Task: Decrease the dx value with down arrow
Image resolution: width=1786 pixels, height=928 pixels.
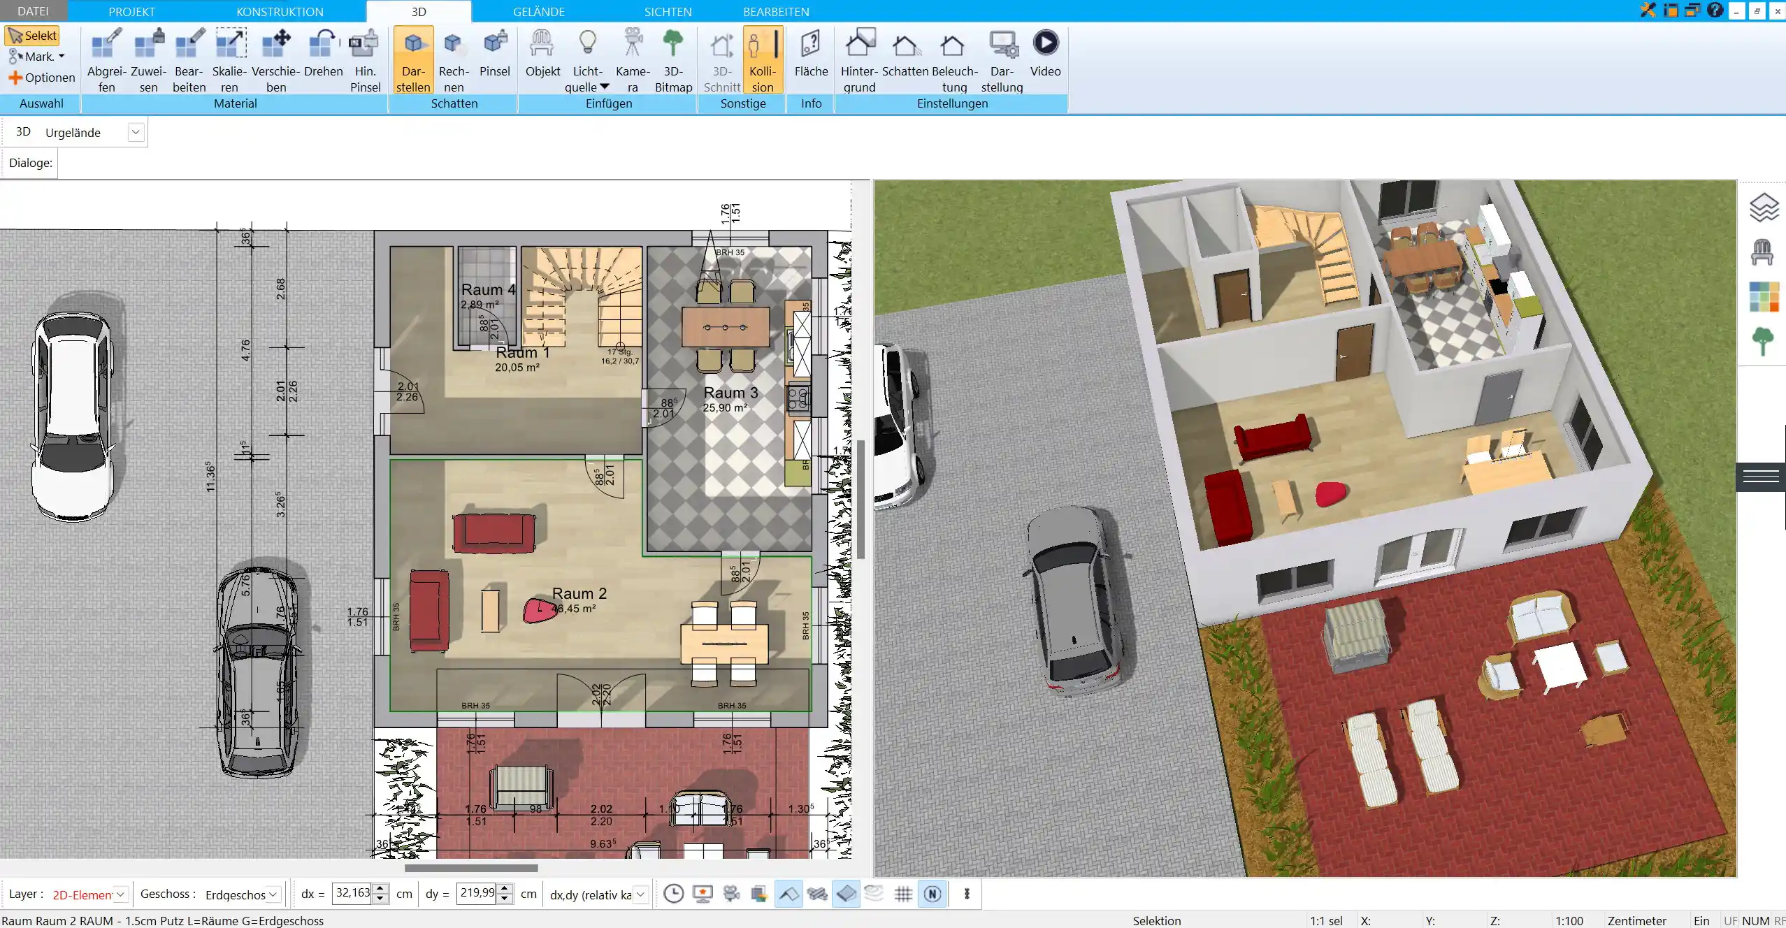Action: (380, 899)
